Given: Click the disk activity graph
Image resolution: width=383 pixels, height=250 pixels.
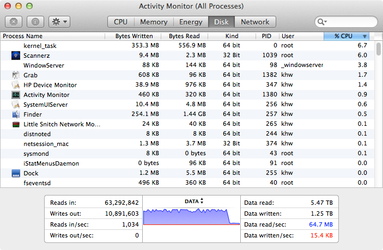Looking at the screenshot, I should [192, 216].
